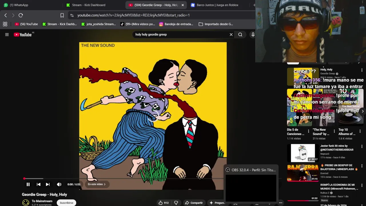Open the browser apps grid icon

(x=5, y=24)
